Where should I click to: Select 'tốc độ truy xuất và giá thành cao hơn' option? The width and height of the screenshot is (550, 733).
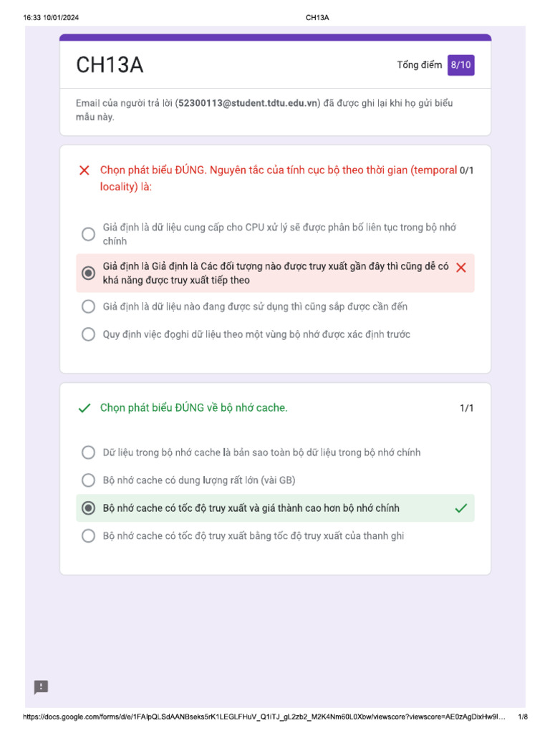click(x=88, y=508)
